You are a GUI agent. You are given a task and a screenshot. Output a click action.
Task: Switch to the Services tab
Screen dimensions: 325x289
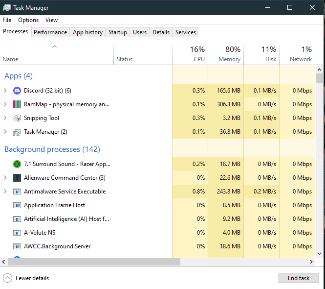pos(186,32)
